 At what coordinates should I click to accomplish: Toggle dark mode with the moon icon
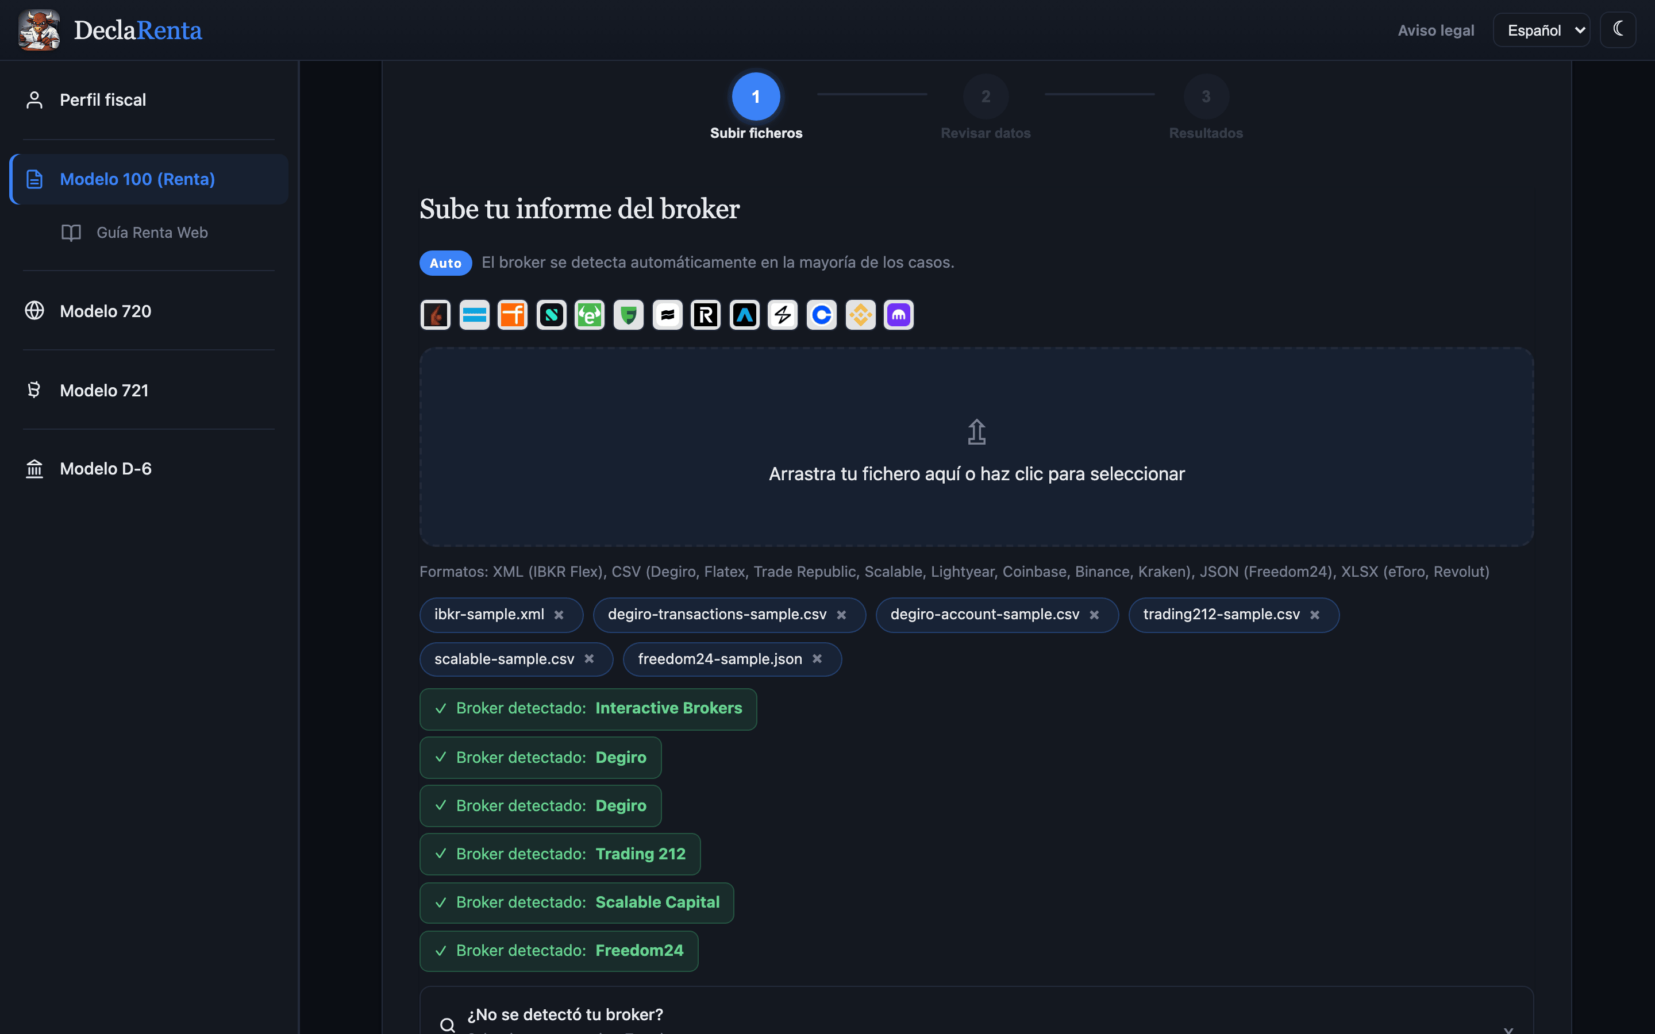tap(1618, 29)
